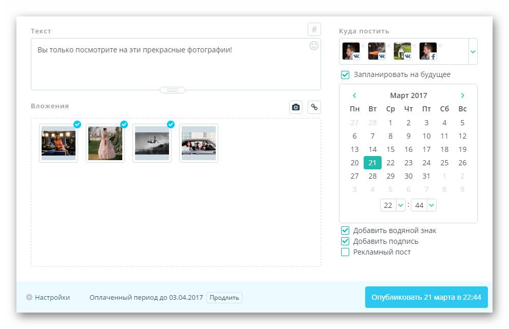
Task: Click Опубликовать 21 марта в 22:44
Action: tap(426, 297)
